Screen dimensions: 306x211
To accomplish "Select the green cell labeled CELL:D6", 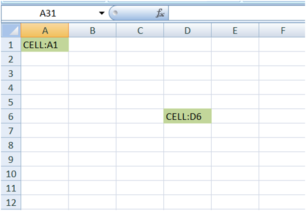I will point(187,116).
